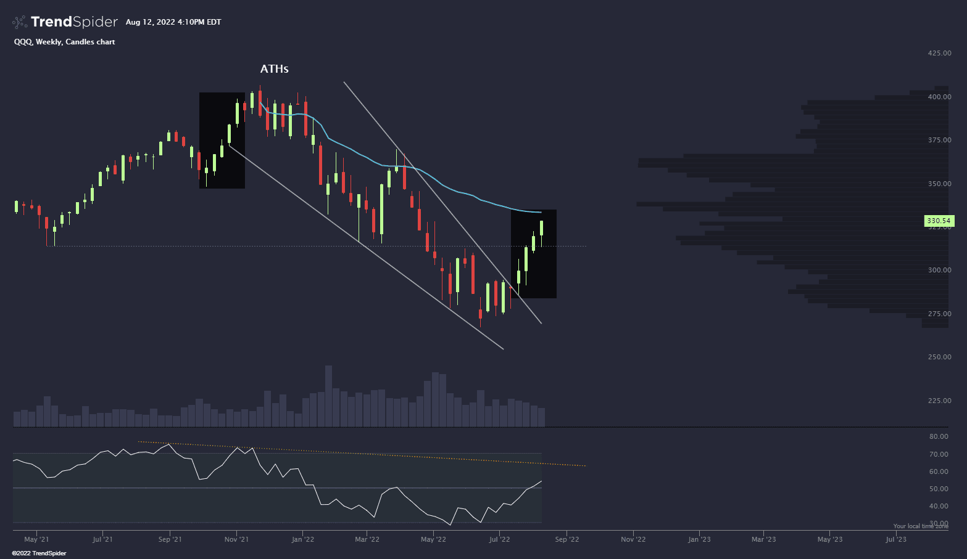The width and height of the screenshot is (967, 559).
Task: Click the green 330.54 current price tag
Action: coord(939,221)
